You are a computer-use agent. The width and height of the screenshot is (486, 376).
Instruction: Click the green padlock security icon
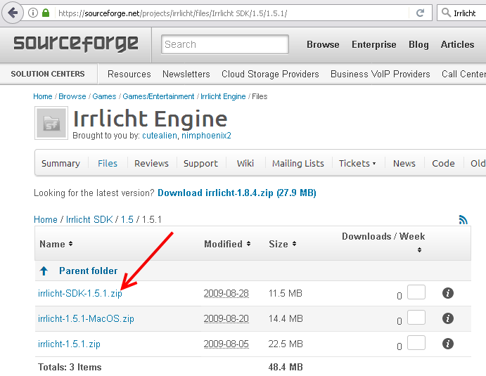pyautogui.click(x=46, y=13)
